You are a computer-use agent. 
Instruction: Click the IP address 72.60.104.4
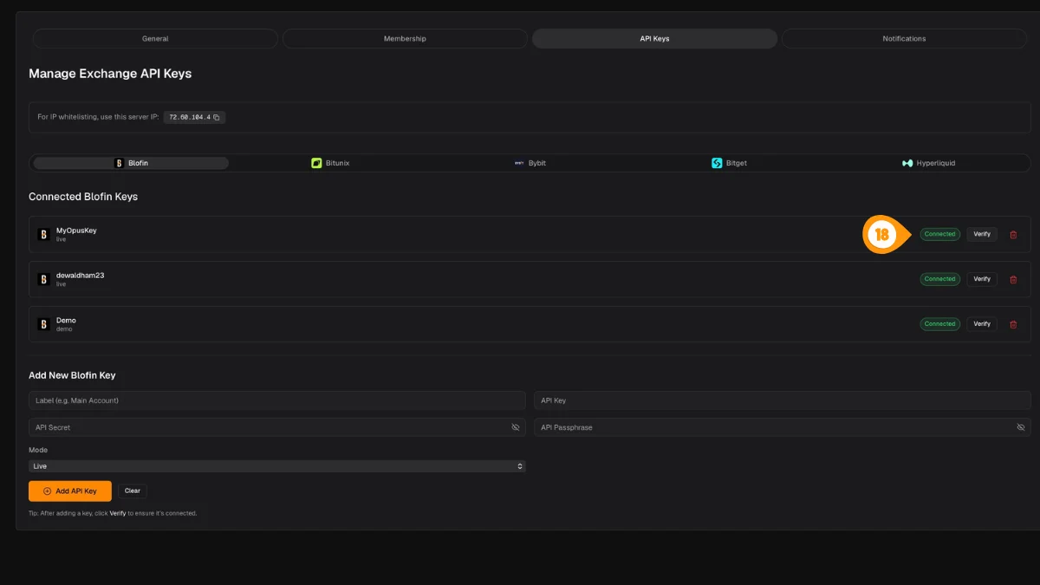(190, 117)
